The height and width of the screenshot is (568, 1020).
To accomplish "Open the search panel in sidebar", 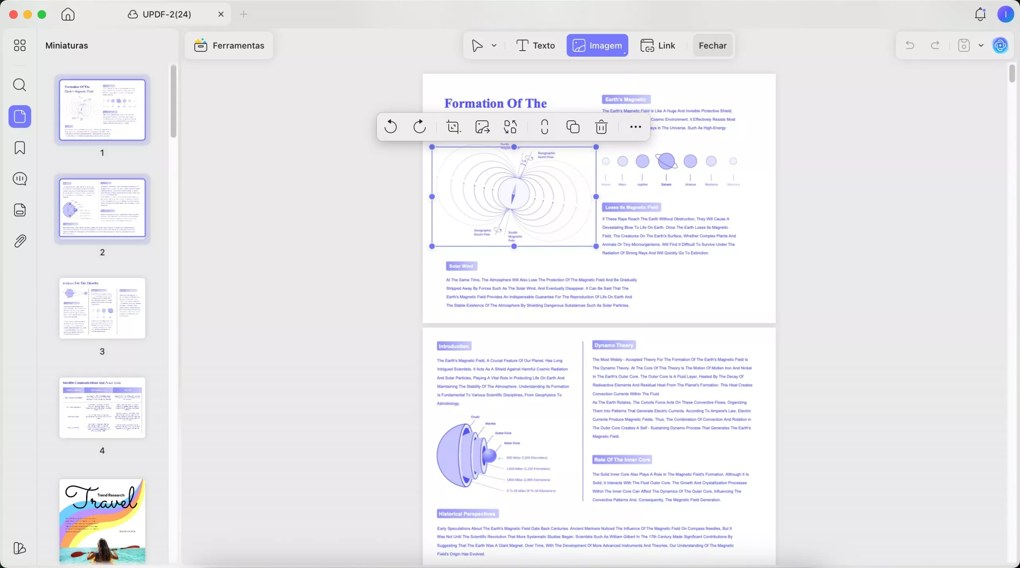I will [20, 85].
